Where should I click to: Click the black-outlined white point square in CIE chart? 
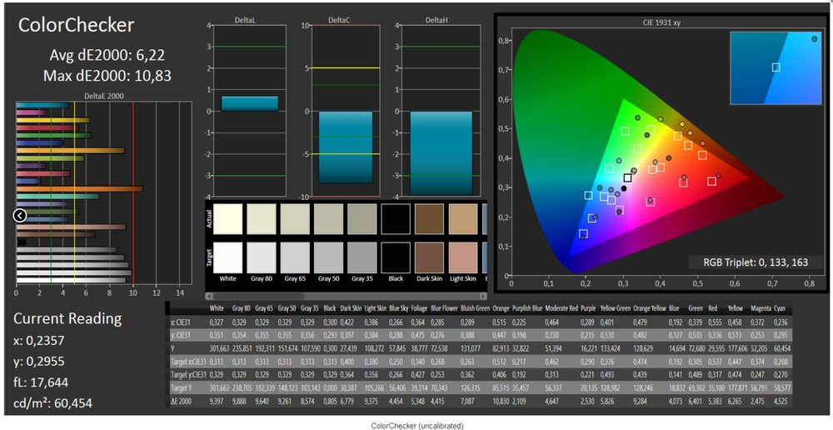tap(628, 178)
